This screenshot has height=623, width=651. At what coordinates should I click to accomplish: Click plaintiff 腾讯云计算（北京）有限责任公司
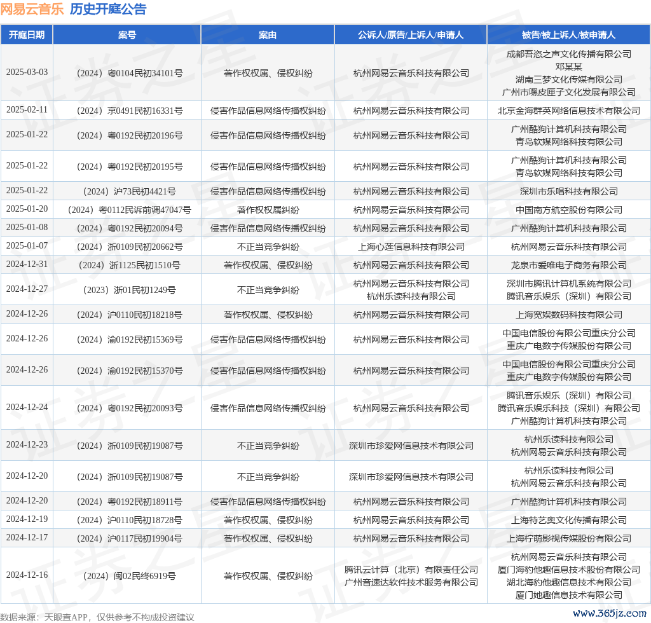coord(411,570)
